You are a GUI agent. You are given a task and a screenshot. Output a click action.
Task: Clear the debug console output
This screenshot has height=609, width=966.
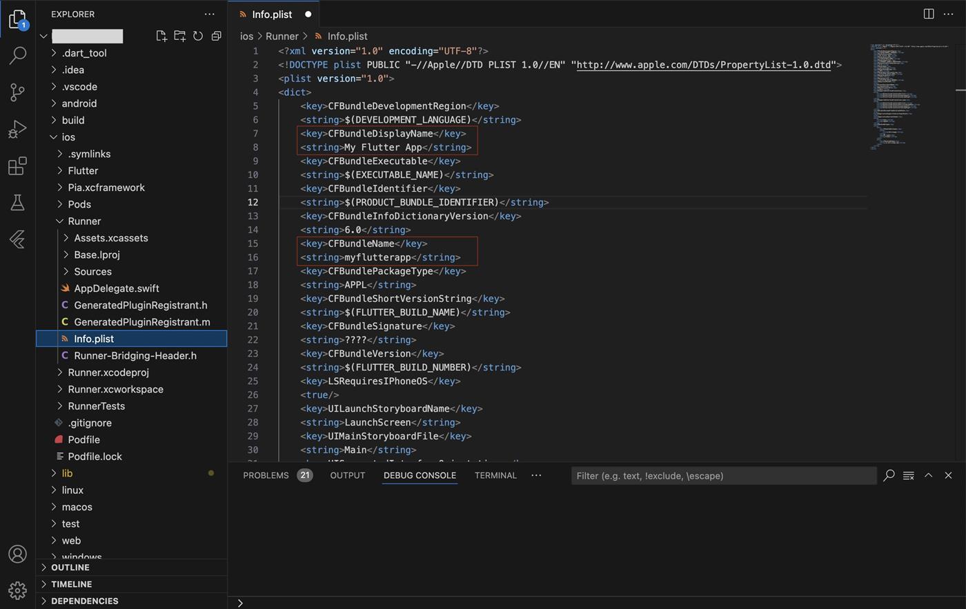pyautogui.click(x=909, y=475)
